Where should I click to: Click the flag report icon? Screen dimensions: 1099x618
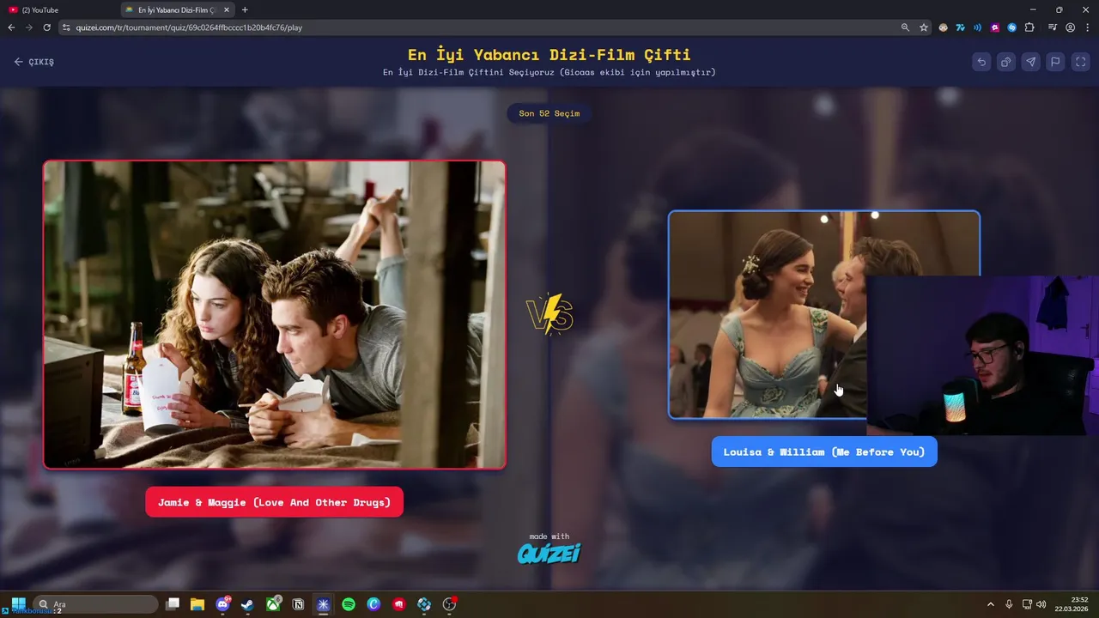1056,62
